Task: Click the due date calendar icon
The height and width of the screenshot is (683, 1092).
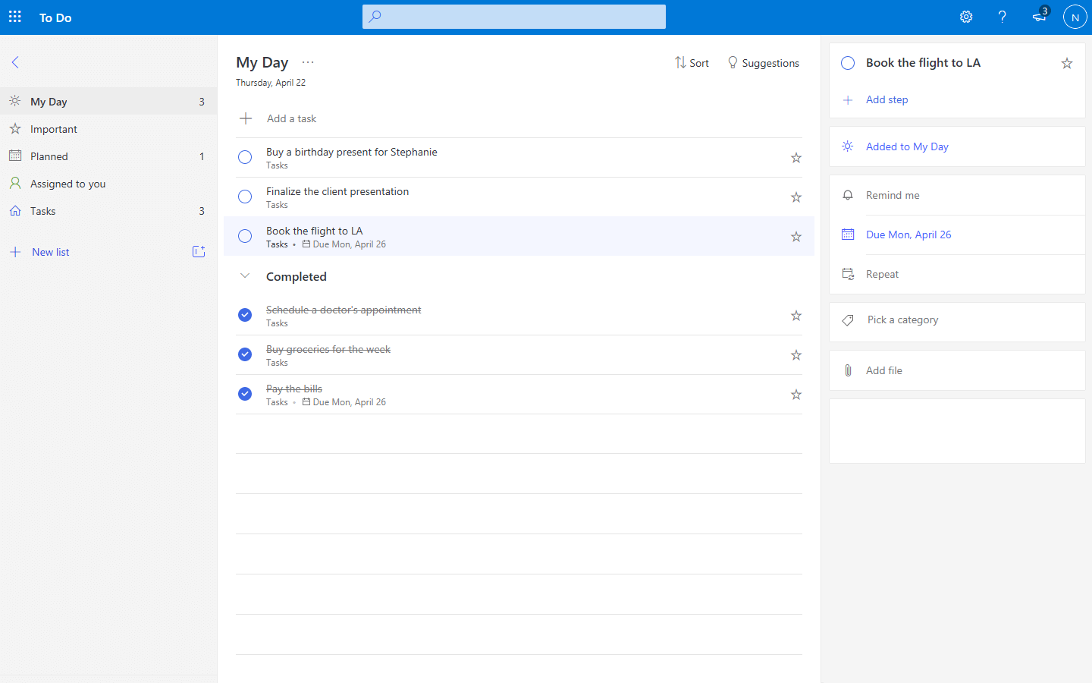Action: click(x=848, y=234)
